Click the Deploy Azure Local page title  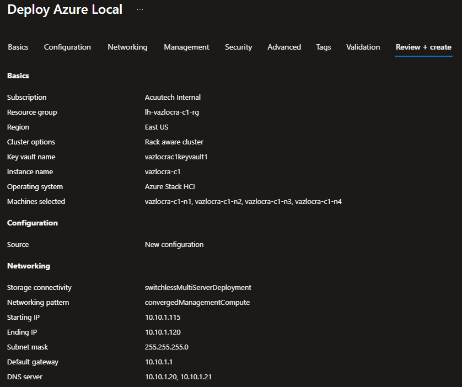coord(65,10)
